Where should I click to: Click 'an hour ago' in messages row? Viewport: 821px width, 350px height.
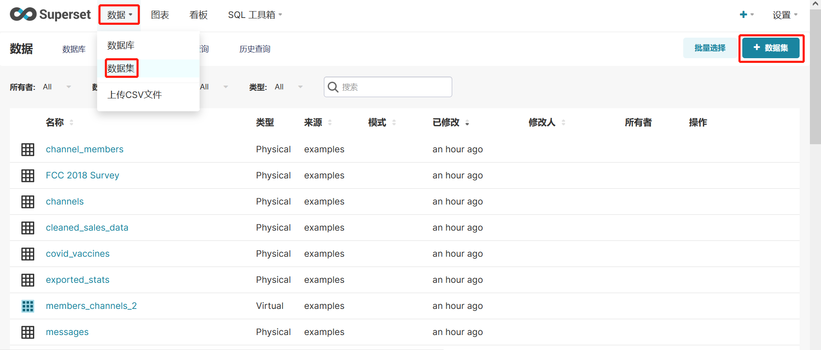point(457,332)
